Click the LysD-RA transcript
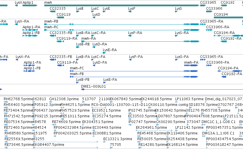 point(94,47)
